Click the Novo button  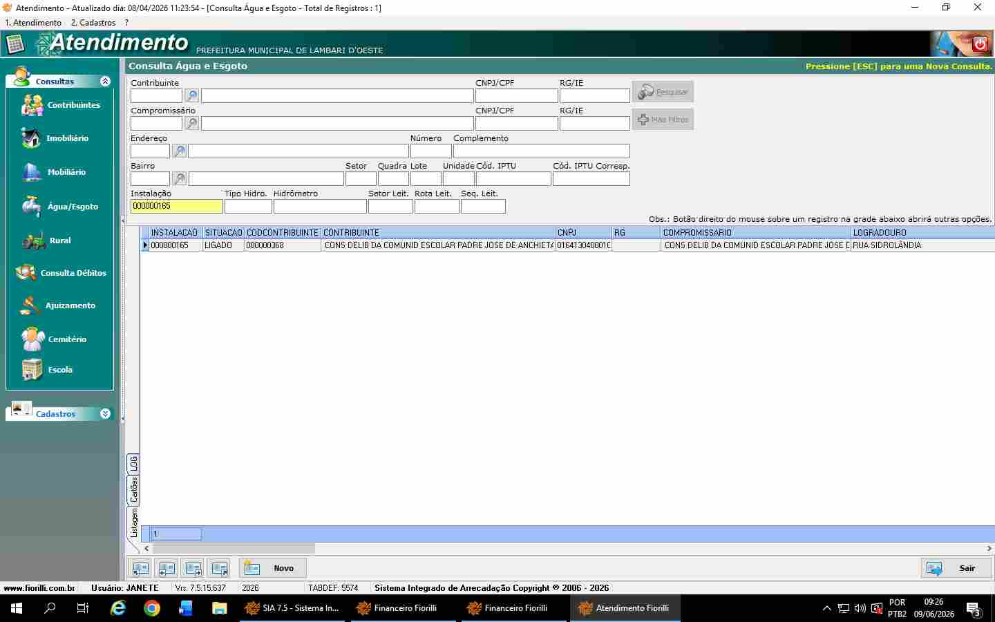273,568
